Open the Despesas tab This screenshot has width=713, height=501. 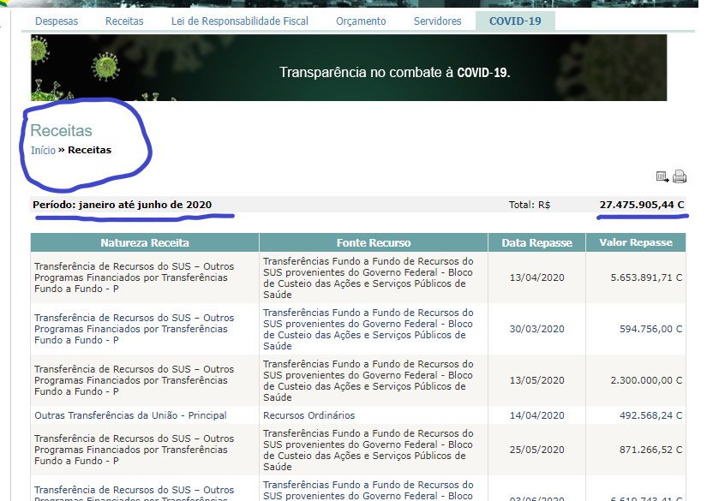click(57, 21)
